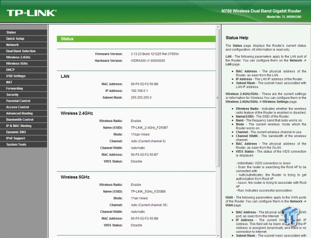
Task: Open Access Control menu
Action: click(24, 107)
